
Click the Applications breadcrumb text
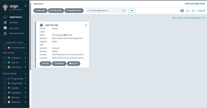[x=38, y=4]
